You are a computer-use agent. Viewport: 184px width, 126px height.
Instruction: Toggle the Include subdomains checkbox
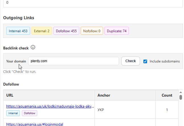tap(145, 61)
